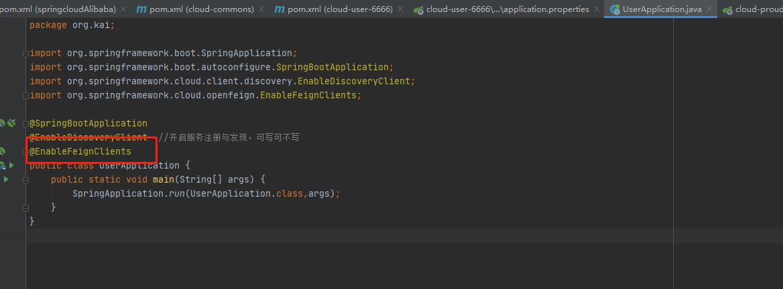Close UserApplication.java tab
Image resolution: width=783 pixels, height=289 pixels.
point(709,9)
